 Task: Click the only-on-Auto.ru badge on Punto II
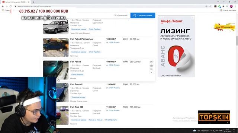(78, 97)
